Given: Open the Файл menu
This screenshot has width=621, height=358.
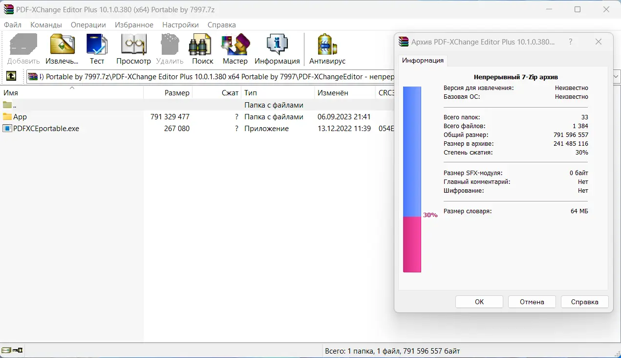Looking at the screenshot, I should point(13,24).
